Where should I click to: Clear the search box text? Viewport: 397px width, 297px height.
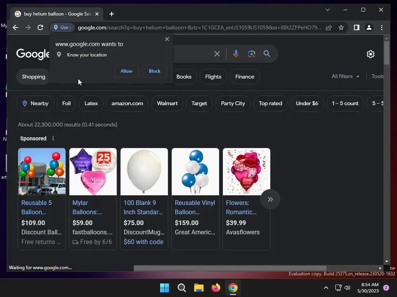217,54
